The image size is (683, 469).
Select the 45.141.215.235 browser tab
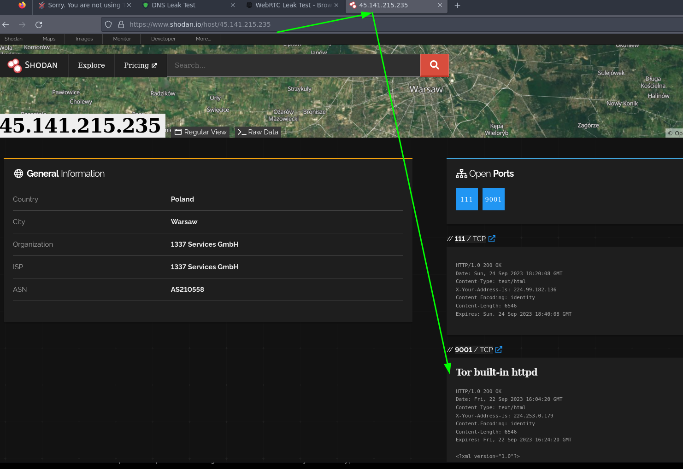click(x=396, y=5)
